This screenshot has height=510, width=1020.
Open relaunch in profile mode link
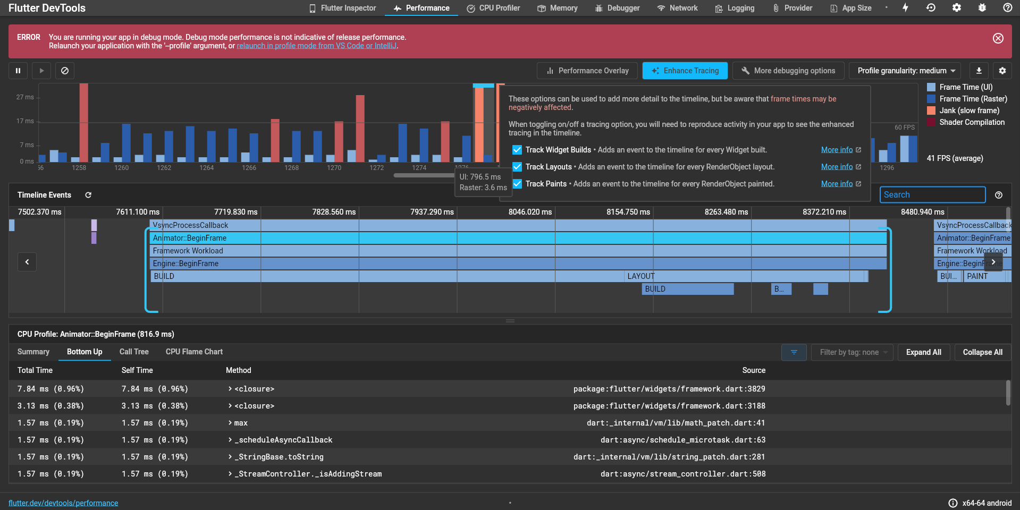[317, 46]
